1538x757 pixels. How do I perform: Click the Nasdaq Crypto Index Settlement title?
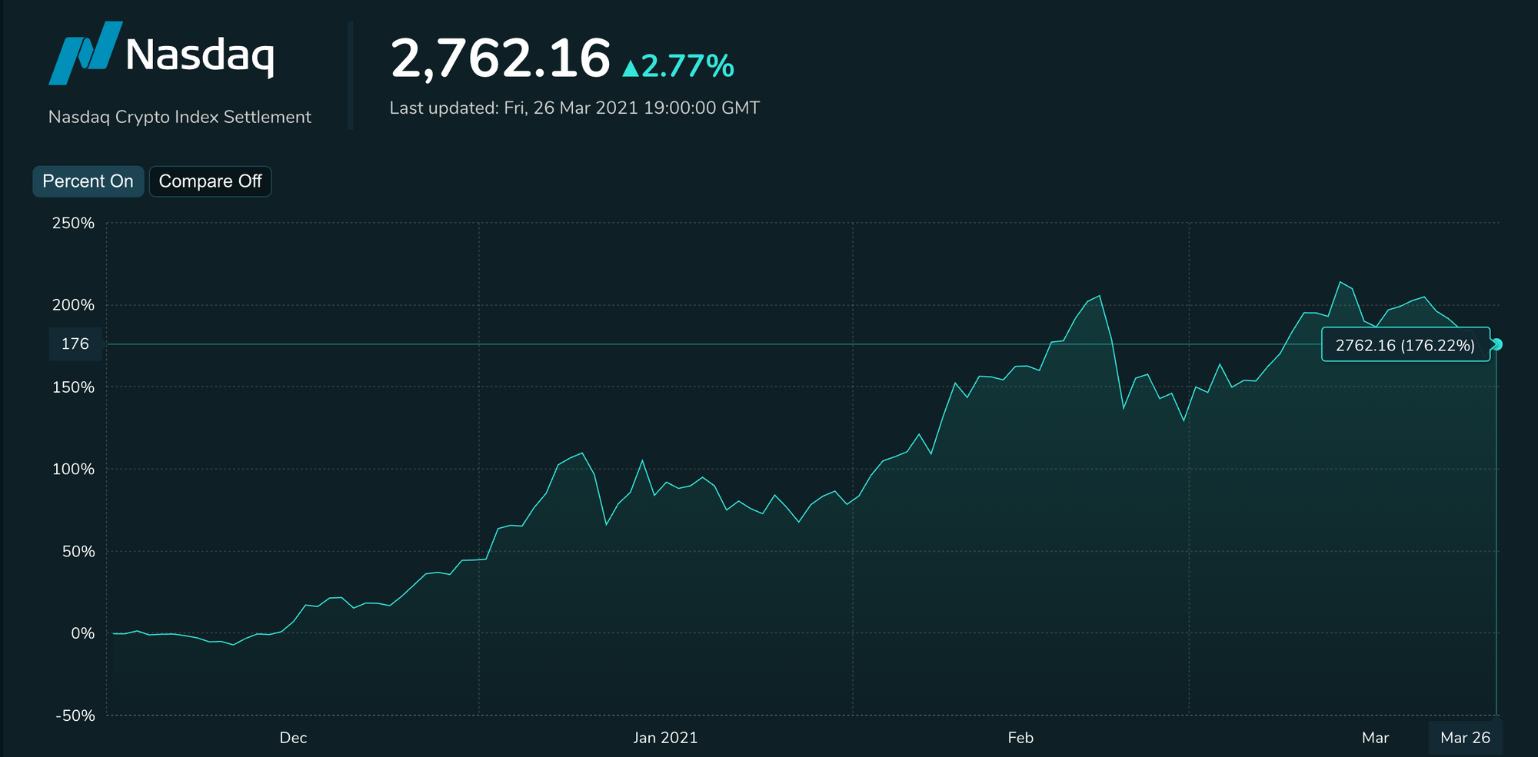[x=180, y=117]
